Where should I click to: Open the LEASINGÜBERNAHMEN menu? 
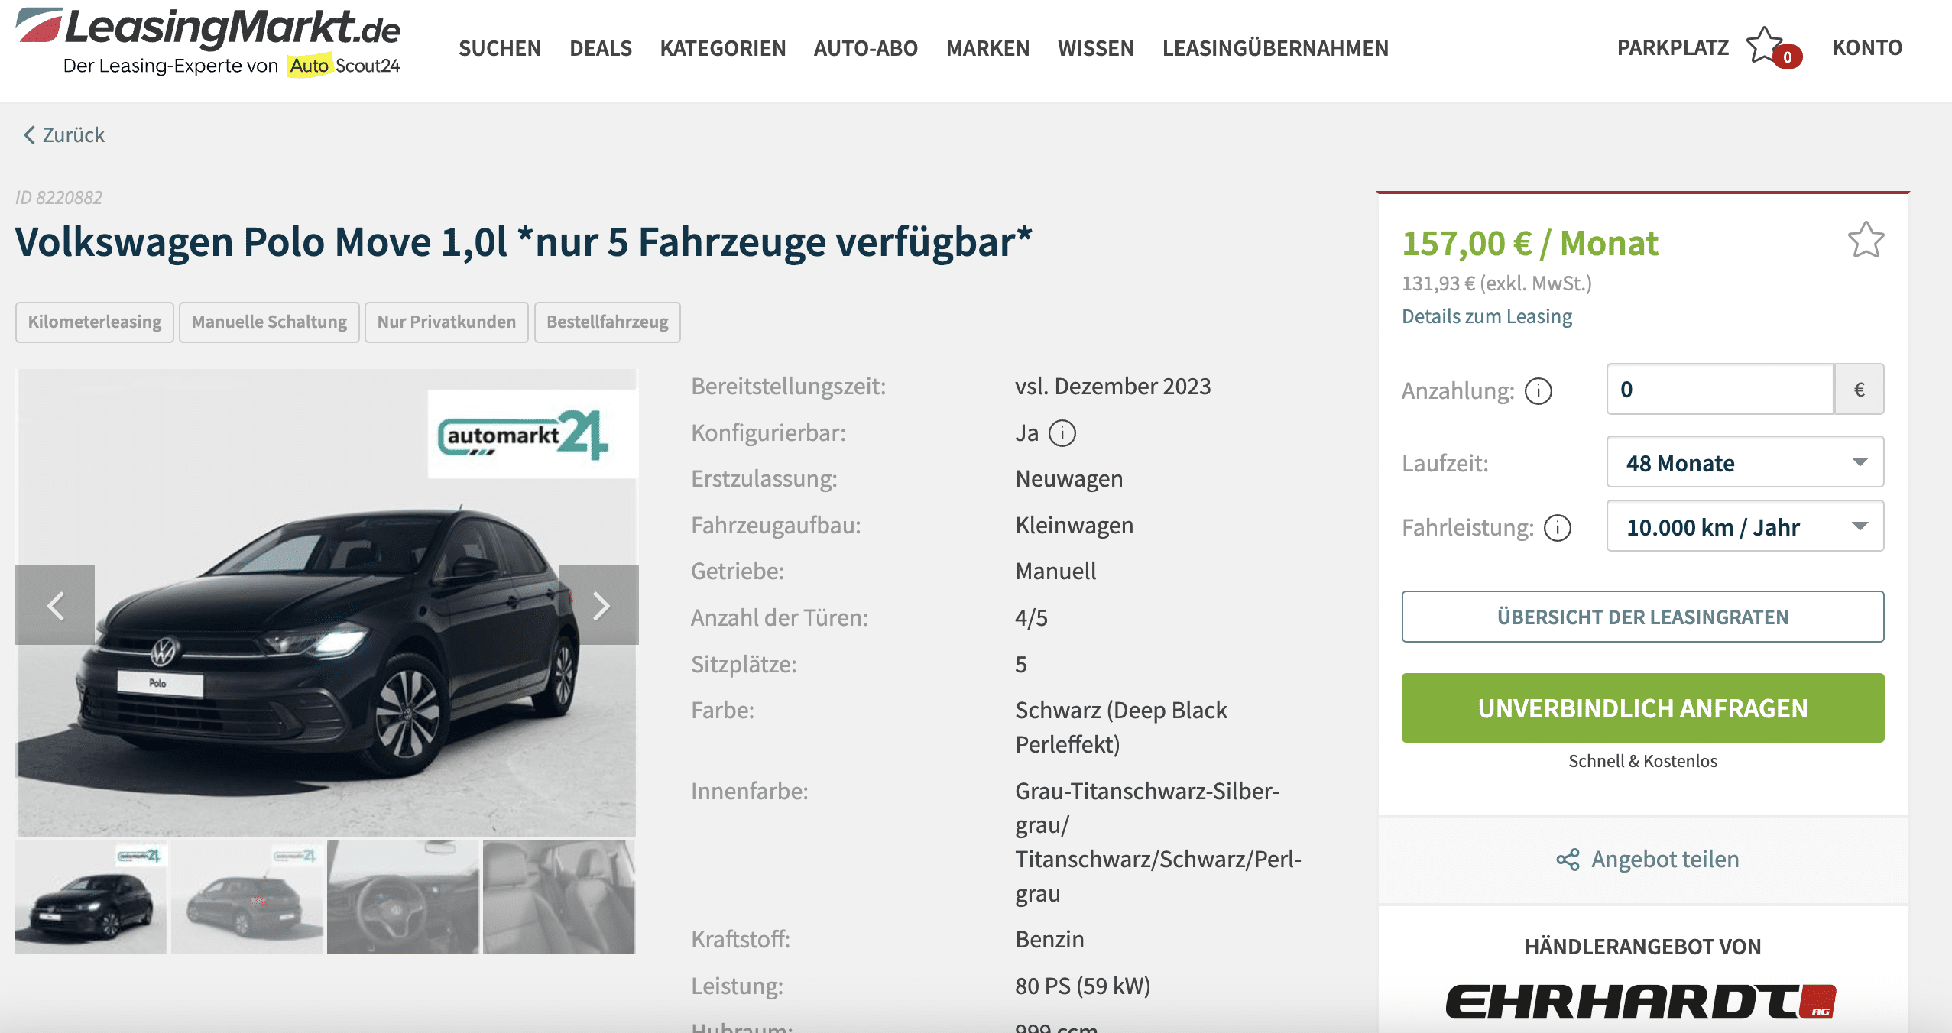point(1276,48)
